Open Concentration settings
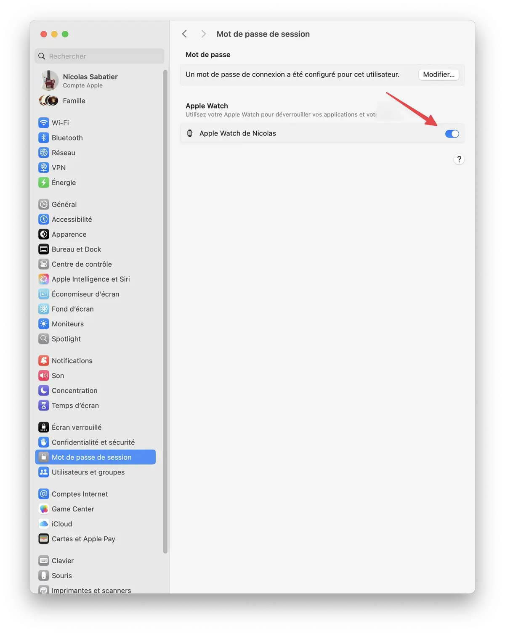Screen dimensions: 505x633 point(74,390)
